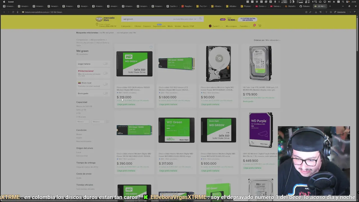Click the browser reload icon

point(13,12)
